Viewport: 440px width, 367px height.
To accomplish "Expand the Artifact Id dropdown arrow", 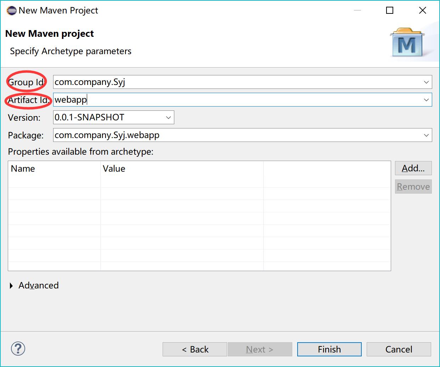I will point(426,100).
